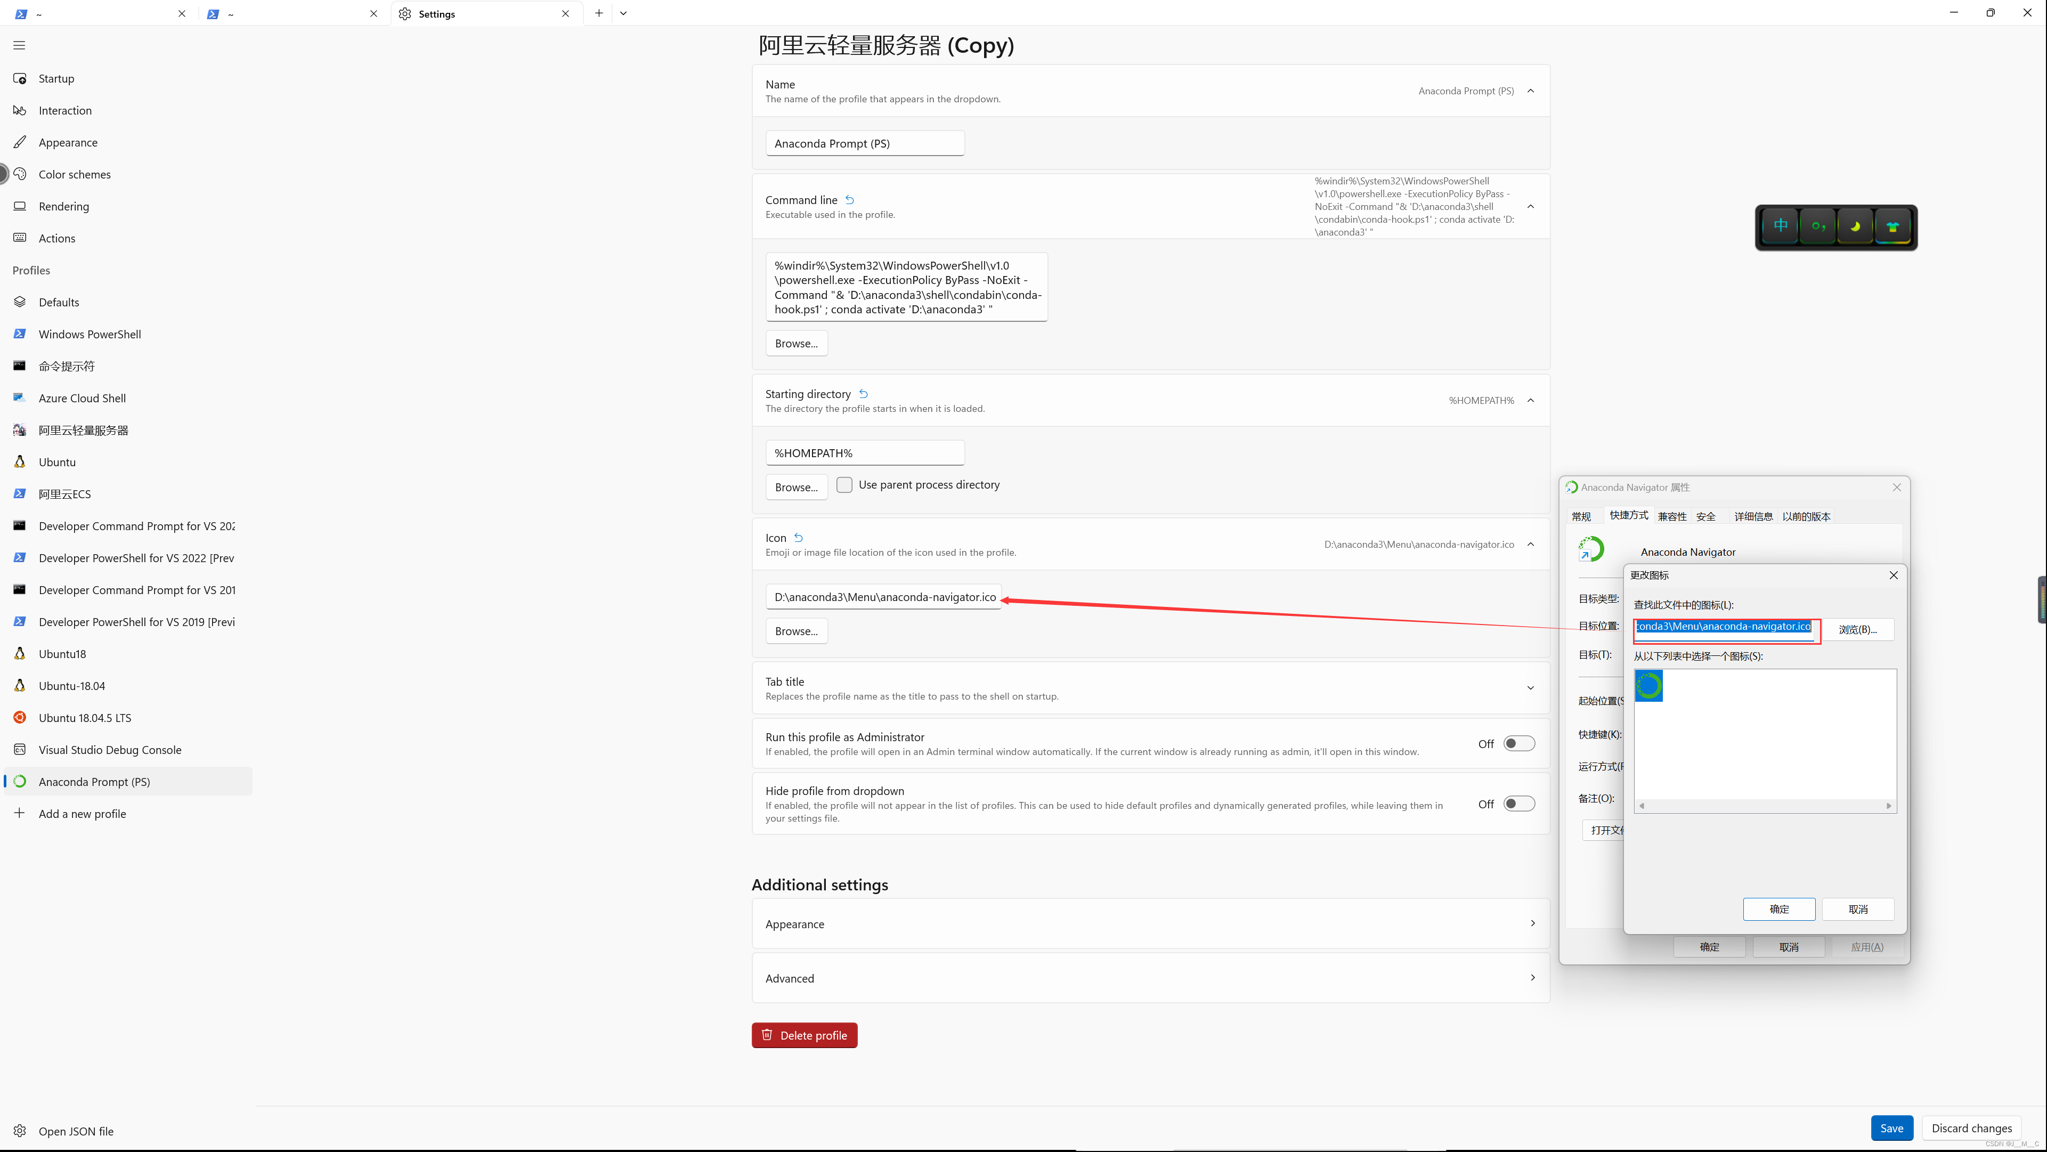Click the hamburger menu icon
2047x1152 pixels.
(19, 45)
